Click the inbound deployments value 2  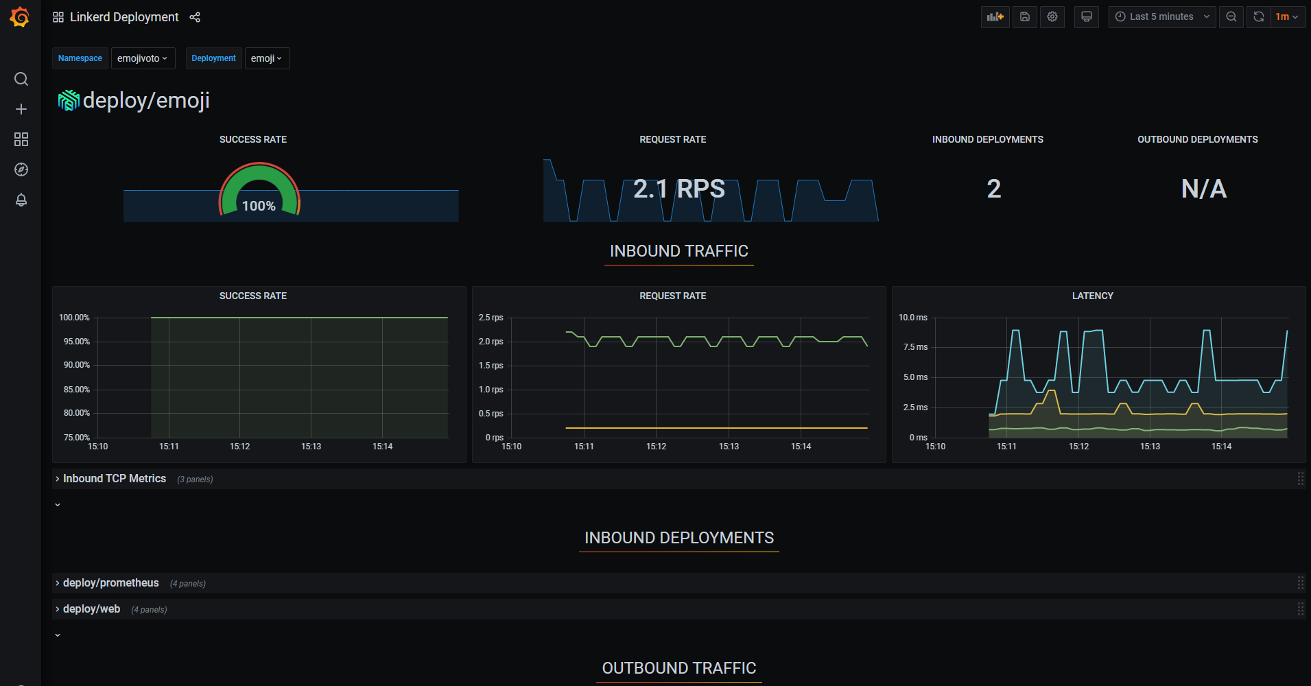(x=994, y=189)
